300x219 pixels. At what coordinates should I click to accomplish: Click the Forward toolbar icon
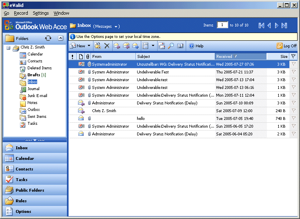pyautogui.click(x=136, y=46)
